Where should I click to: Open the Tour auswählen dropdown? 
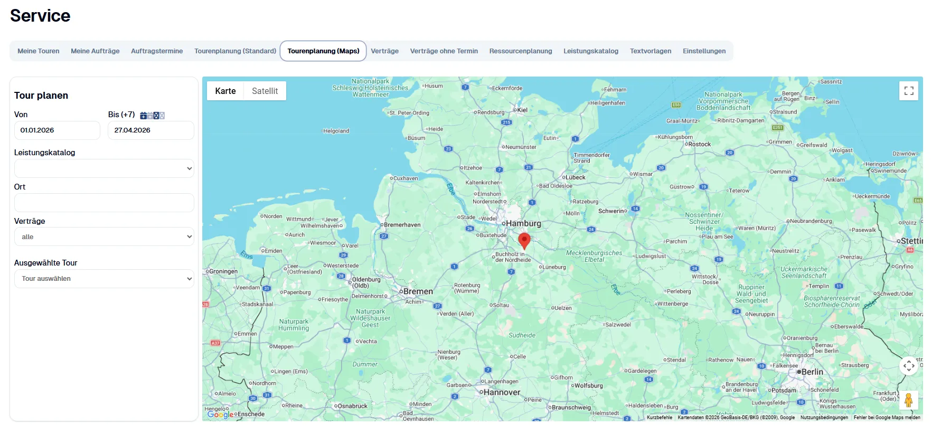point(104,279)
